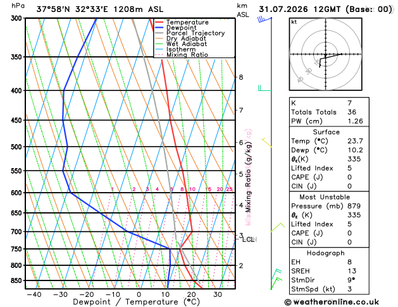Click the yellow wind barb at 500 hPa
Image resolution: width=398 pixels, height=307 pixels.
click(267, 143)
